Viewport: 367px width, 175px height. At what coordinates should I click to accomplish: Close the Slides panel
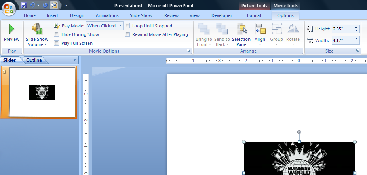pos(74,60)
